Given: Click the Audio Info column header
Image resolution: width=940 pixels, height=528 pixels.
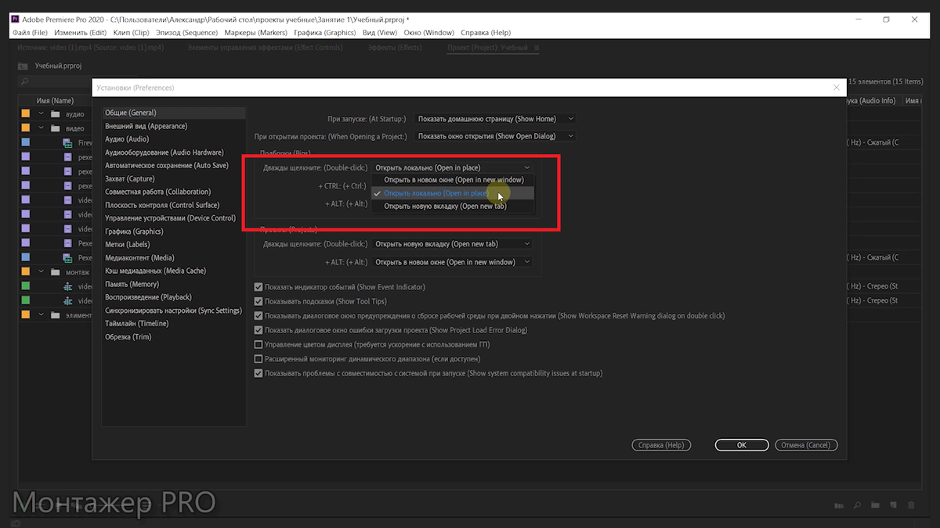Looking at the screenshot, I should pos(872,101).
